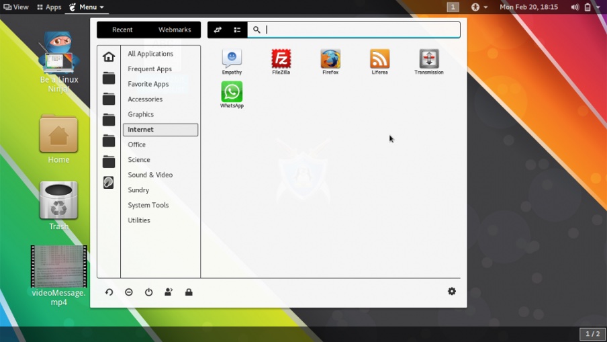This screenshot has width=607, height=342.
Task: Open the Empathy chat app
Action: [232, 60]
